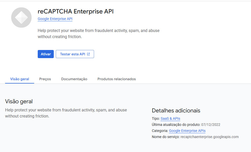Screen dimensions: 251x152
Task: Click the Google Enterprise APIs category link
Action: [187, 131]
